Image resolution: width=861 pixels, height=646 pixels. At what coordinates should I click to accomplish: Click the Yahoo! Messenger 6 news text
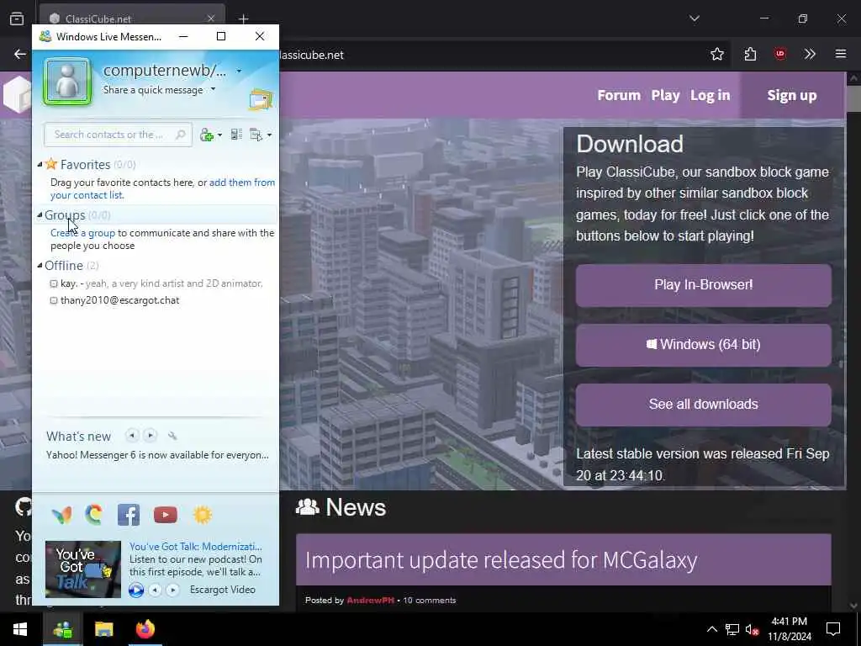pyautogui.click(x=157, y=455)
